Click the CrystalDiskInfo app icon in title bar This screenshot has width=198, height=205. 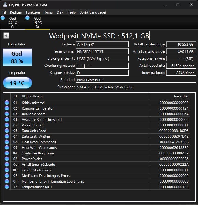pos(5,5)
